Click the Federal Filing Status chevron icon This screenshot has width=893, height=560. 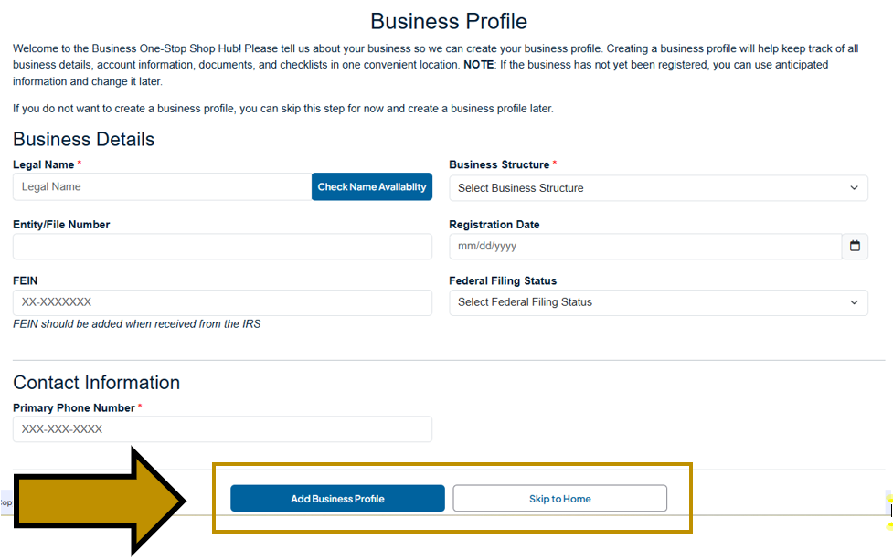pos(854,301)
